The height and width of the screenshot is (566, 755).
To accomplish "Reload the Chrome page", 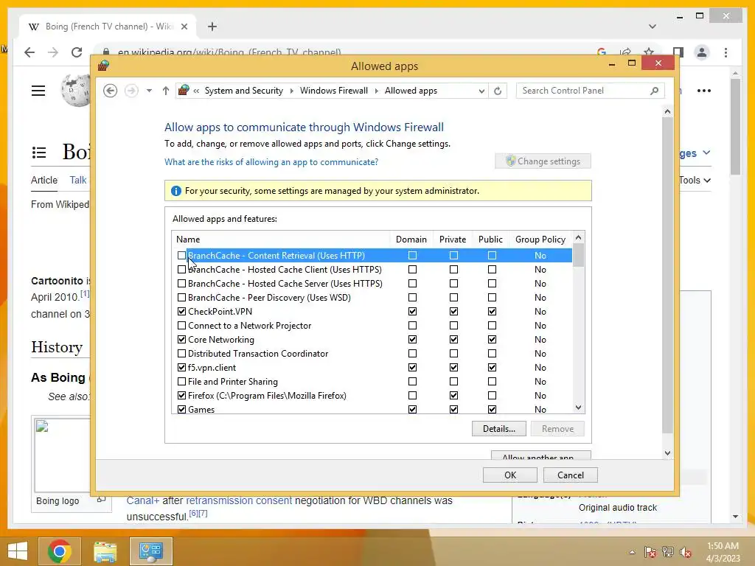I will click(x=77, y=52).
